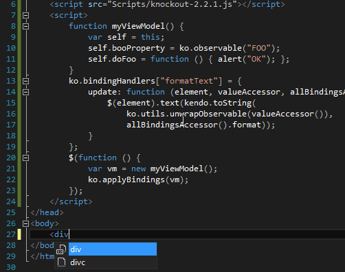
Task: Click the knockout-2.2.1.js src string
Action: click(x=175, y=4)
